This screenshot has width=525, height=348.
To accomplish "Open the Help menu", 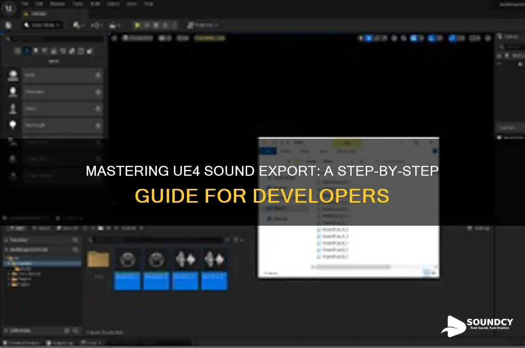I will click(x=149, y=4).
